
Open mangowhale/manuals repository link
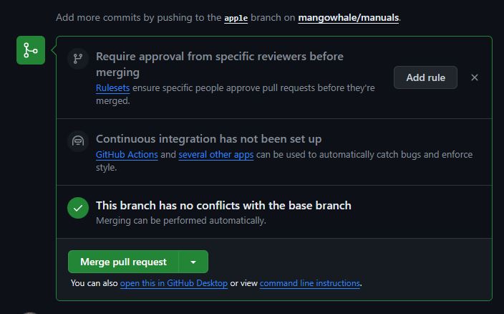point(349,17)
